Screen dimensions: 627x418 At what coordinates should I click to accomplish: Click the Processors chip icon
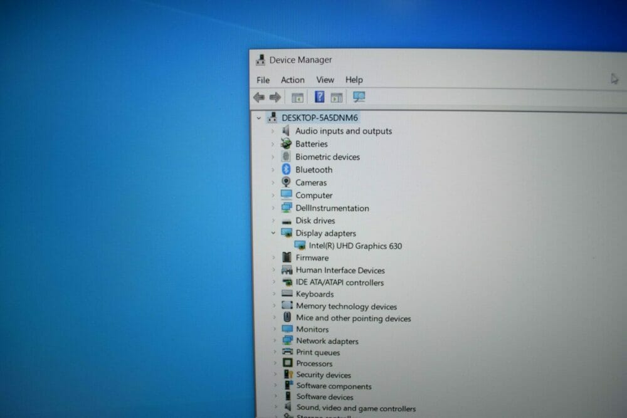click(x=288, y=362)
